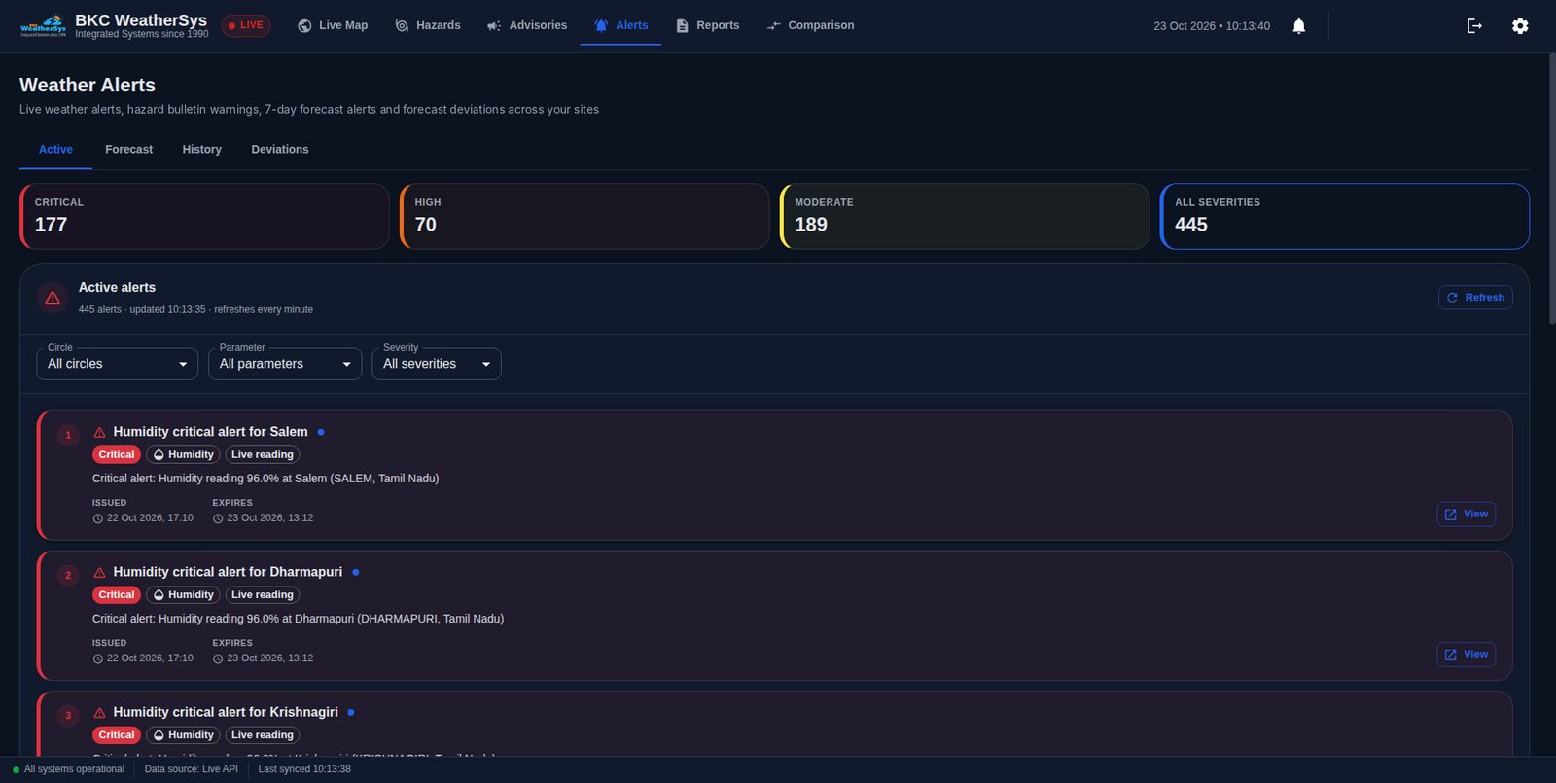The width and height of the screenshot is (1556, 783).
Task: Open Reports navigation item
Action: (x=708, y=25)
